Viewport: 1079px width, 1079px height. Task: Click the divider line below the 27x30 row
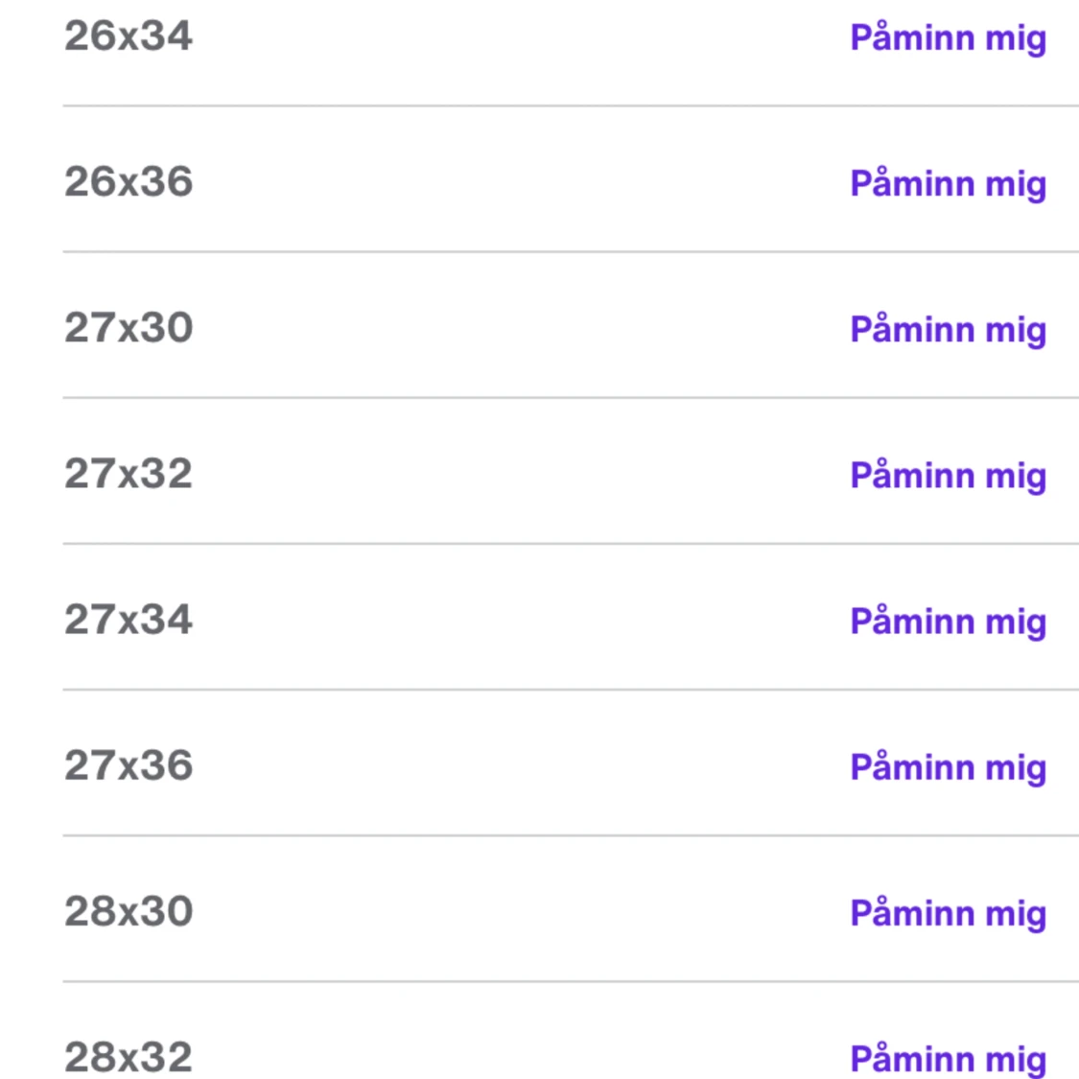click(x=570, y=397)
